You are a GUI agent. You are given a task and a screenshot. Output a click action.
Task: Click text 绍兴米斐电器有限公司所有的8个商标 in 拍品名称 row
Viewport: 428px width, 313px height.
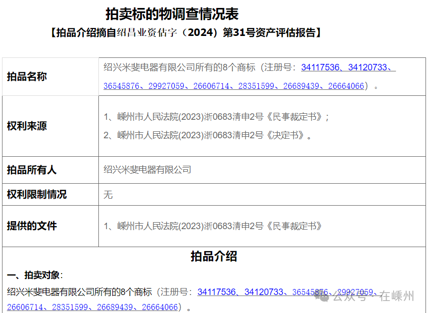point(179,67)
